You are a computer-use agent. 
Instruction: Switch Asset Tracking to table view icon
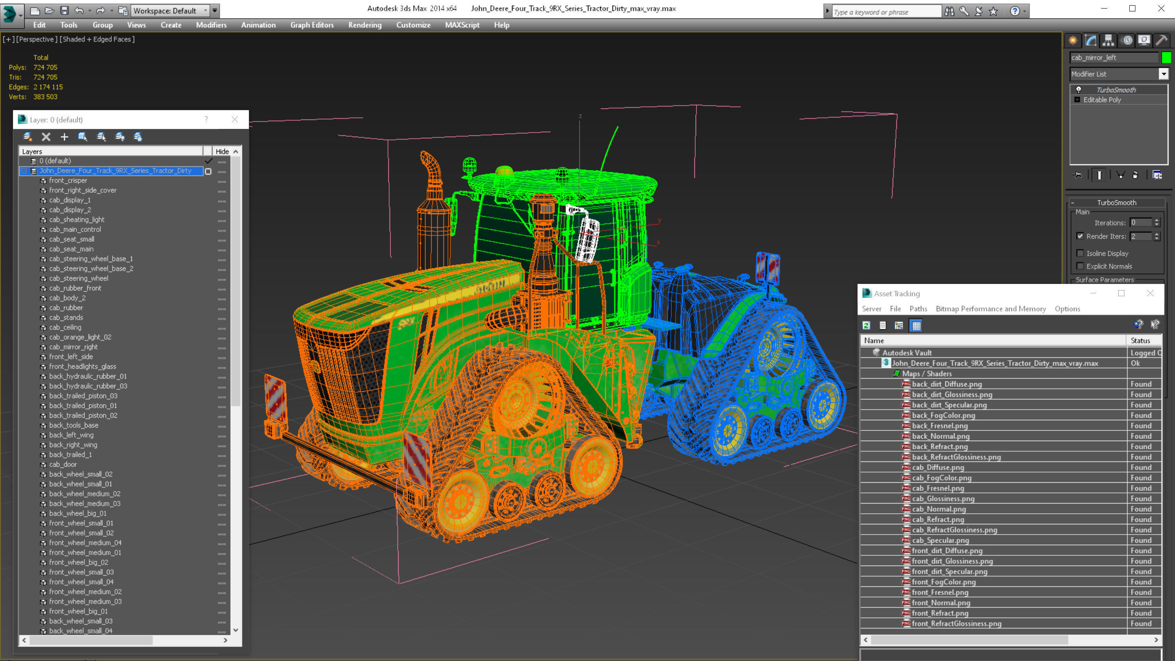click(916, 325)
